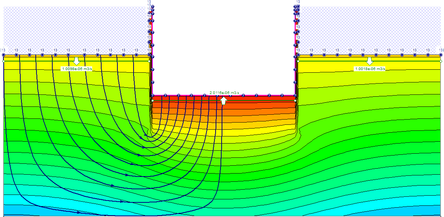Viewport: 444px width, 217px height.
Task: Click left endpoint of excavation base flux line
Action: (x=152, y=100)
